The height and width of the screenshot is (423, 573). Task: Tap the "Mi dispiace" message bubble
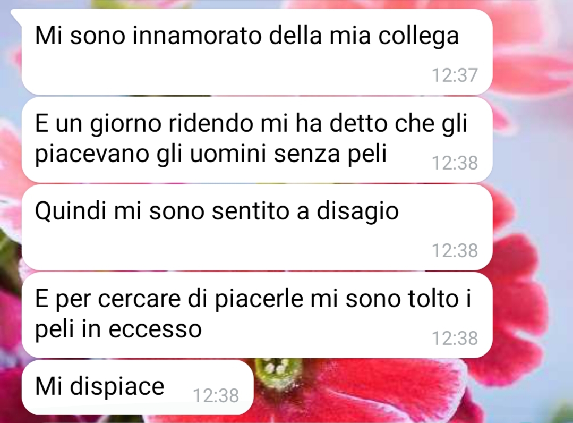[138, 387]
